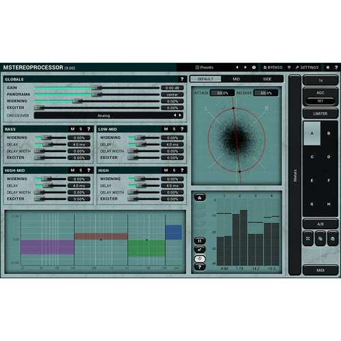Click the BASS DELAY value field
The width and height of the screenshot is (341, 341).
pos(79,145)
